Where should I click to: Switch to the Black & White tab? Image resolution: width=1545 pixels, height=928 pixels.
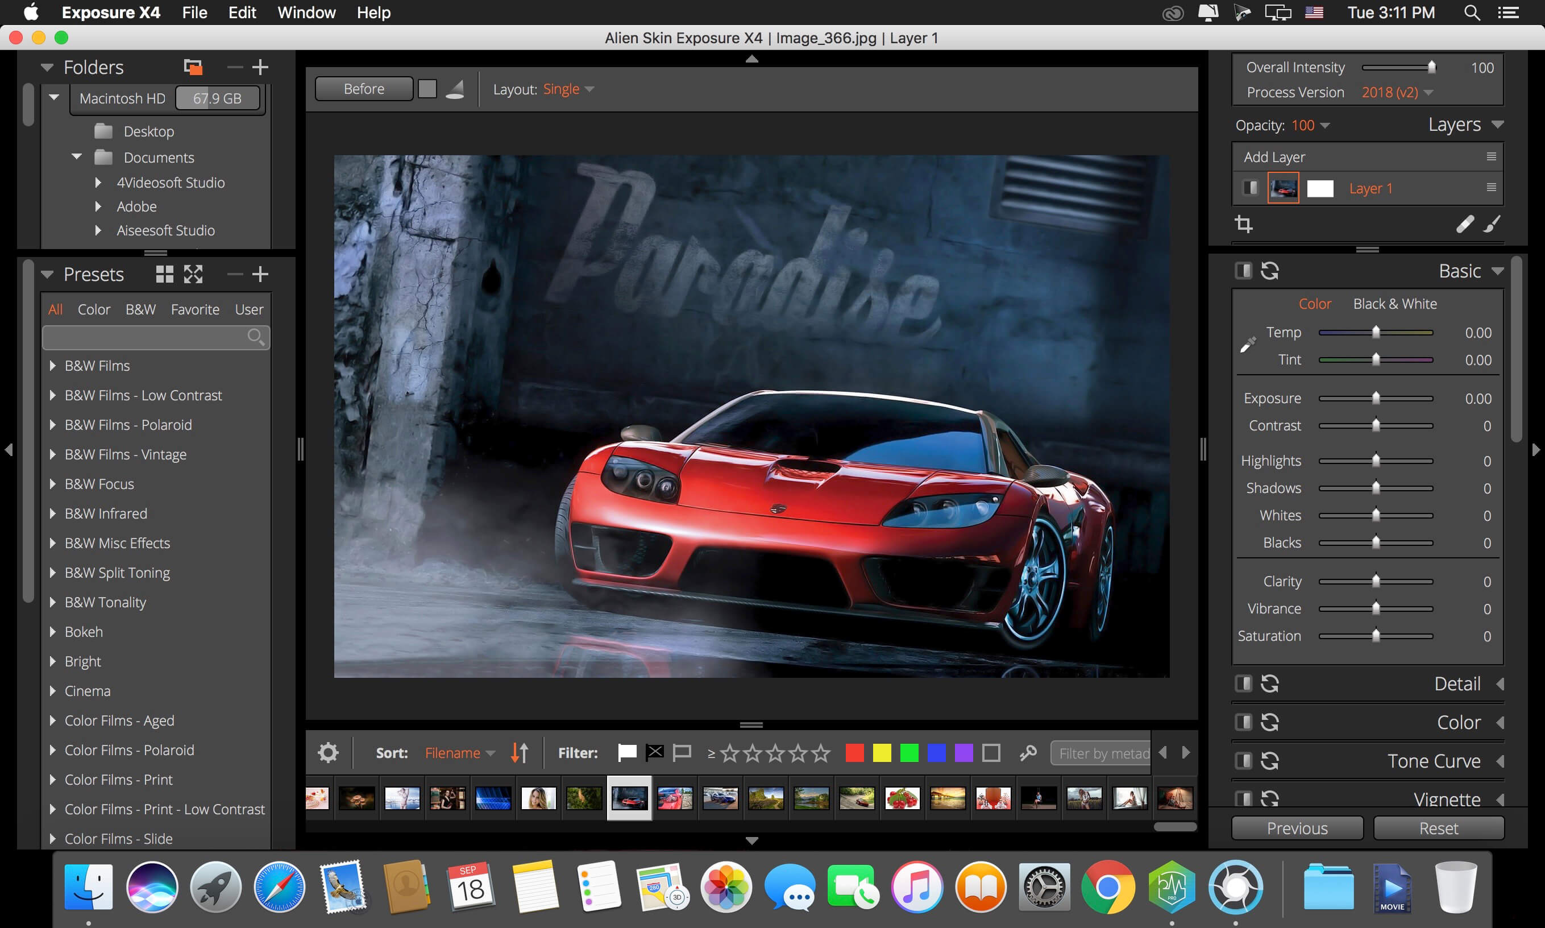point(1394,304)
